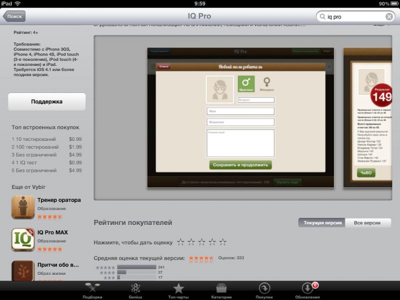The image size is (400, 300).
Task: Select Все версии ratings segment
Action: (x=367, y=223)
